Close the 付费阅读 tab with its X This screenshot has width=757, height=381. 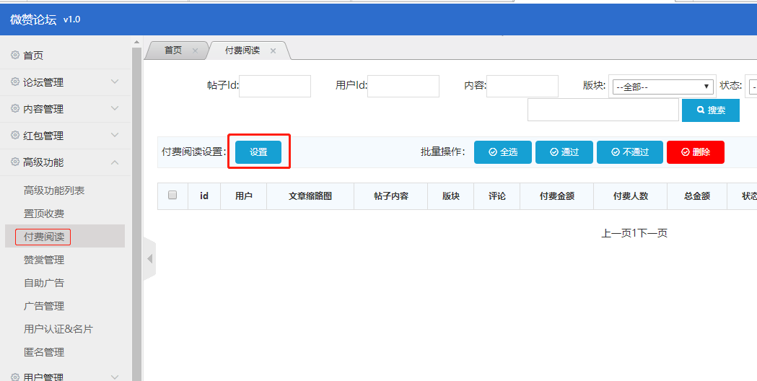coord(274,51)
